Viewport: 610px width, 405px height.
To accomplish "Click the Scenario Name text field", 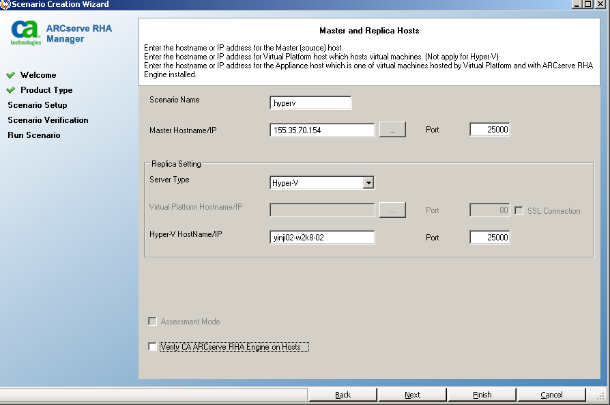I will pyautogui.click(x=310, y=103).
